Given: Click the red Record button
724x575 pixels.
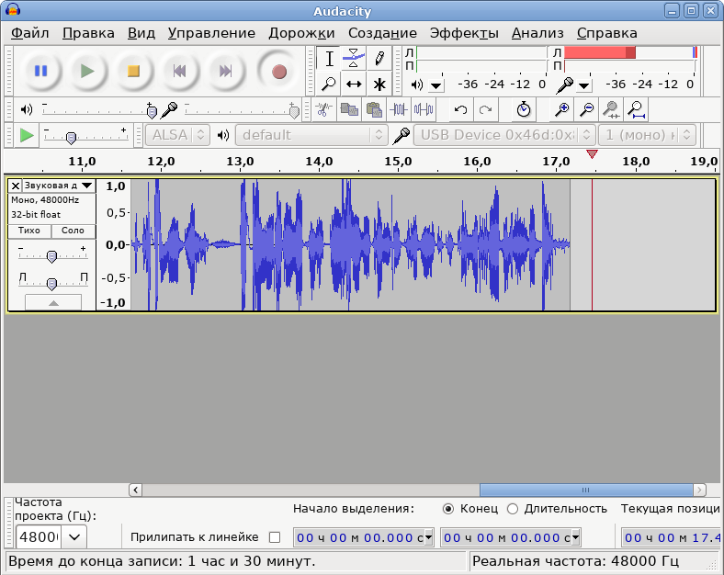Looking at the screenshot, I should pos(279,72).
